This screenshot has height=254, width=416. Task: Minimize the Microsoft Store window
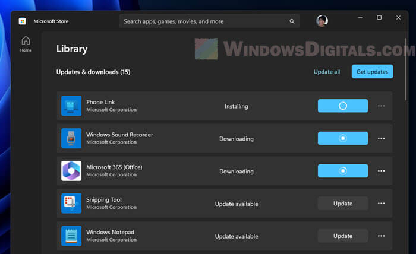point(360,17)
